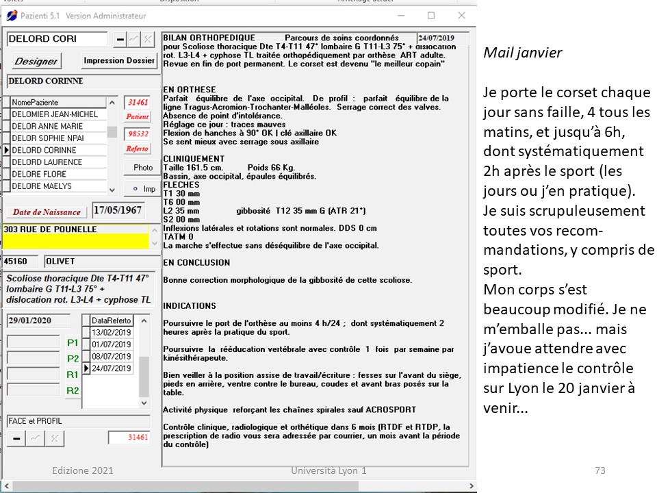Click the city field OLIVET
Image resolution: width=657 pixels, height=493 pixels.
[102, 262]
